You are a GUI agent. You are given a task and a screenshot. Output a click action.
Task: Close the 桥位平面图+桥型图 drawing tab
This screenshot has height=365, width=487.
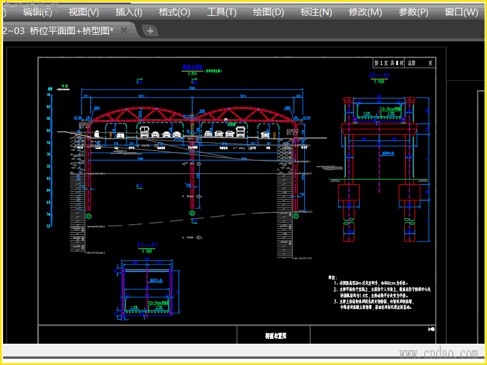pos(124,30)
